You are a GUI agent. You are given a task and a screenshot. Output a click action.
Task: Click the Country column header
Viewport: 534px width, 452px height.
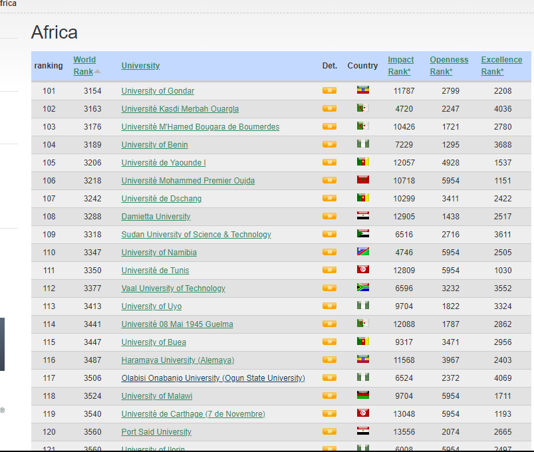point(362,66)
